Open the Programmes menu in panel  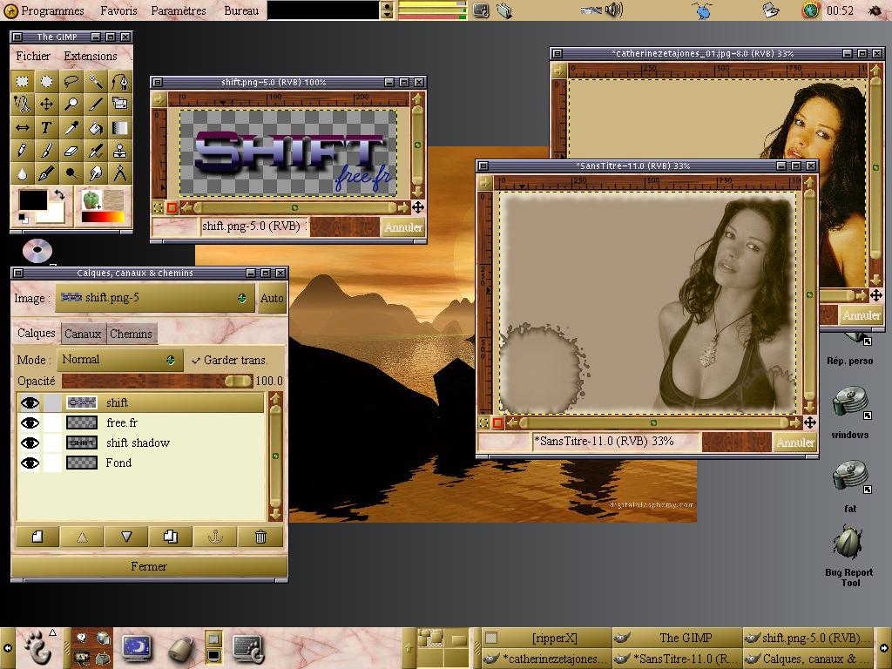click(x=45, y=10)
